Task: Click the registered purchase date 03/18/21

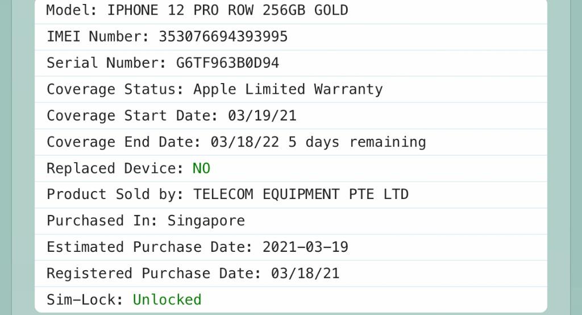Action: (x=305, y=273)
